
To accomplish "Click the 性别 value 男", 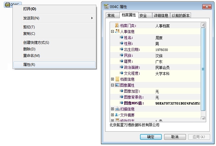I will click(x=157, y=44).
